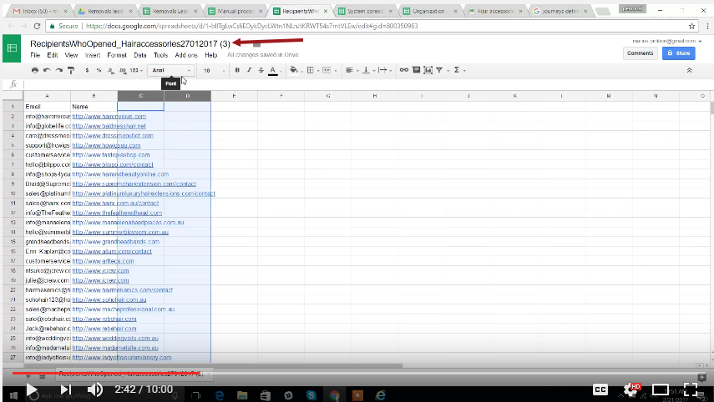Screen dimensions: 714x402
Task: Open the text color picker
Action: click(x=273, y=70)
